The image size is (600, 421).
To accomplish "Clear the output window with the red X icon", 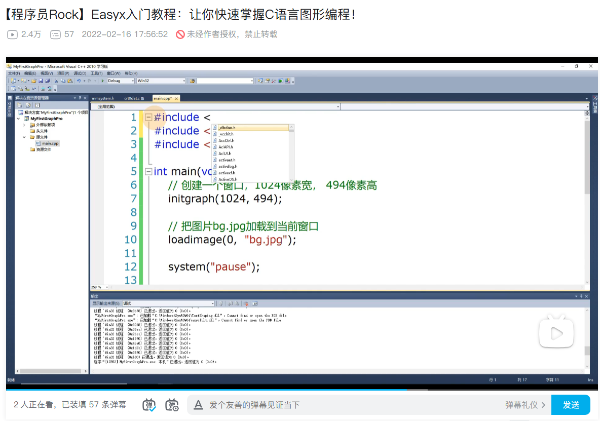I will click(x=247, y=302).
